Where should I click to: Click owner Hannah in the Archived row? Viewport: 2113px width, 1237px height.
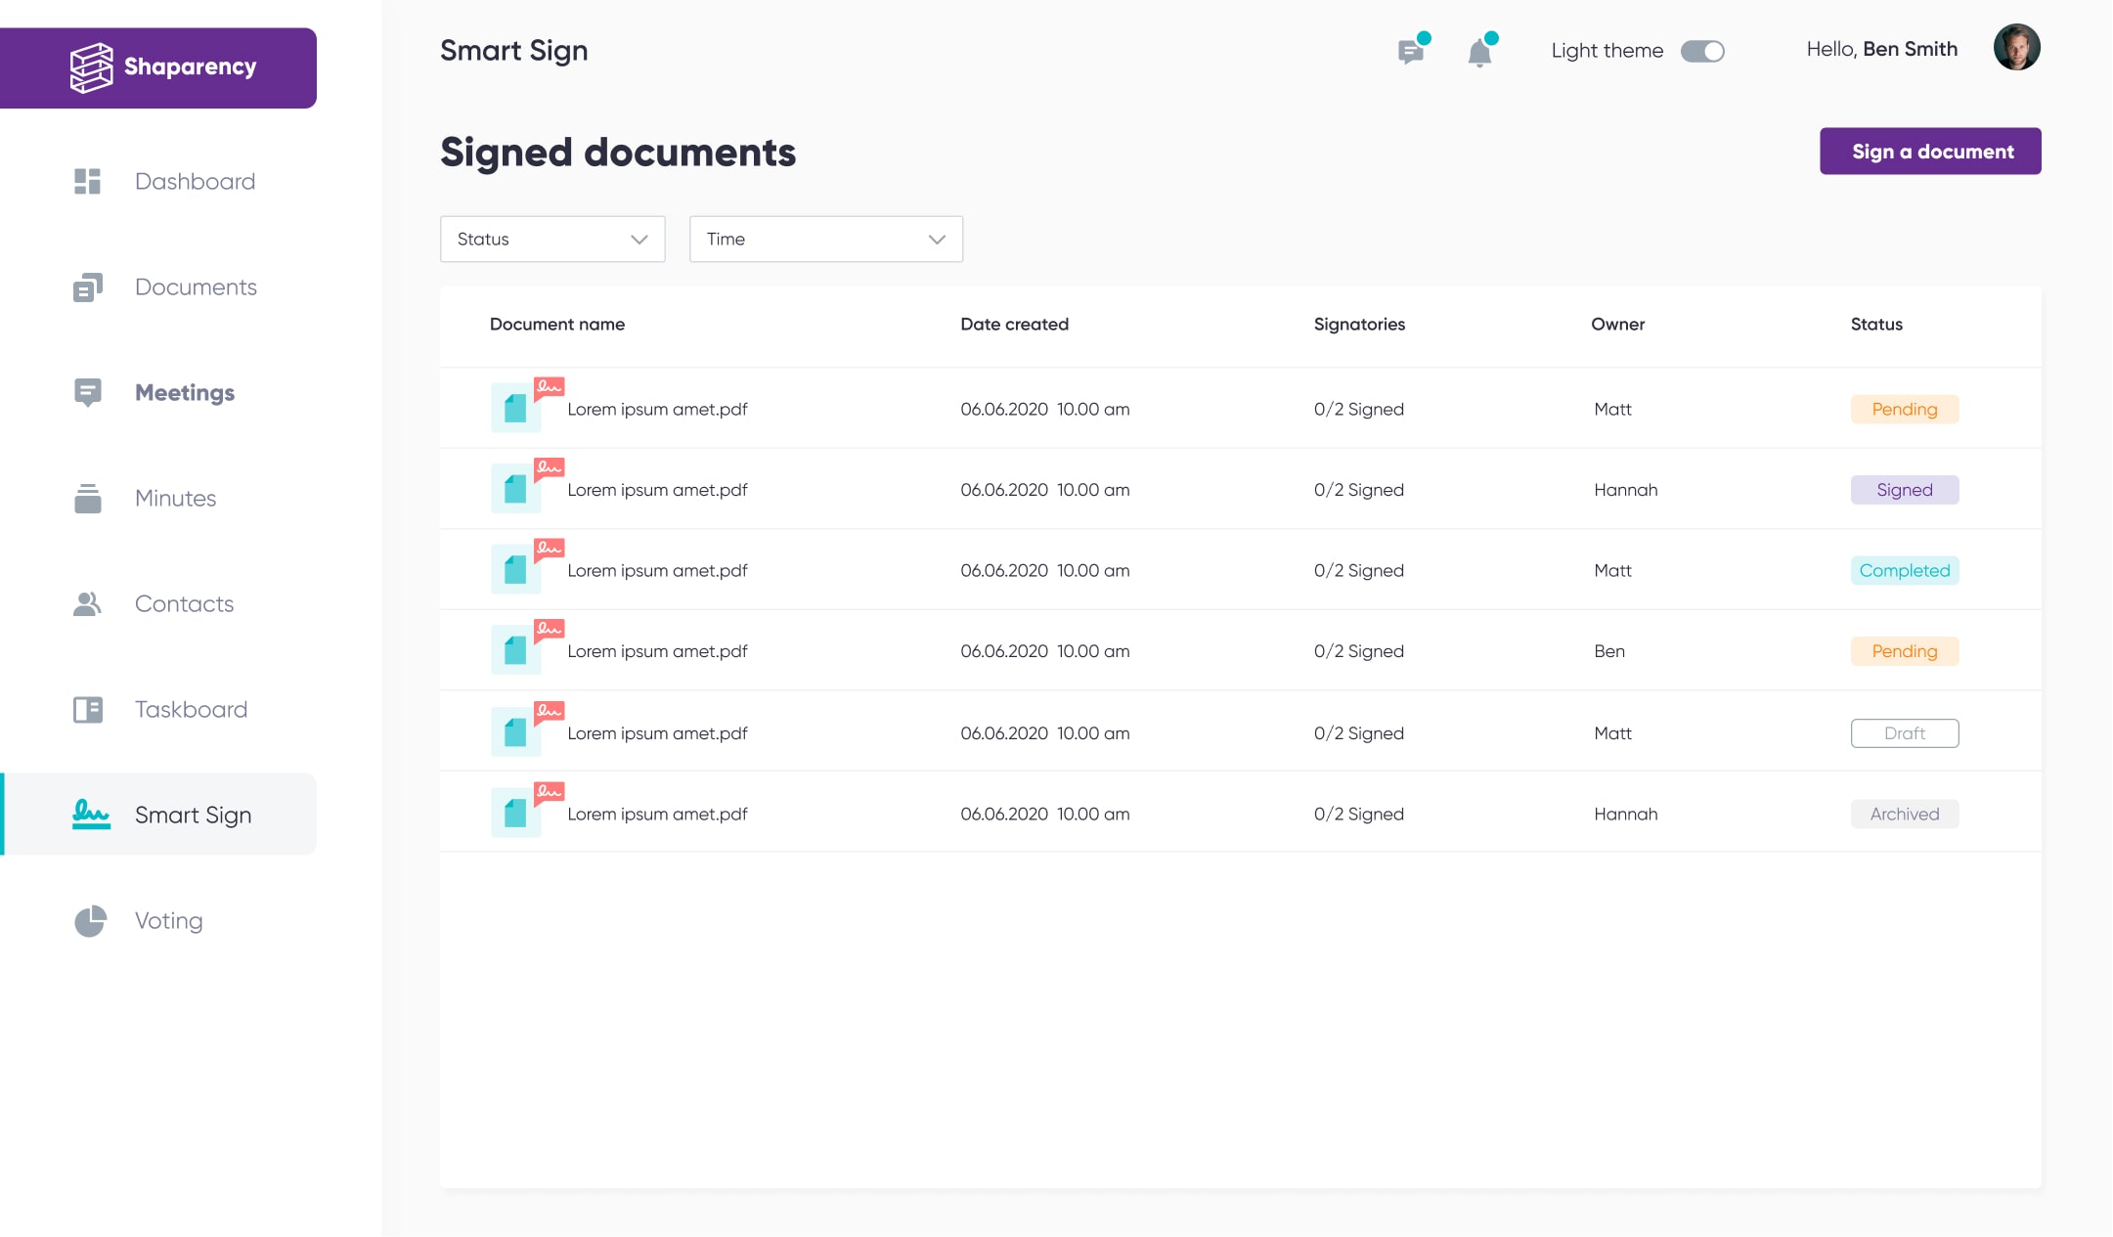[x=1625, y=814]
